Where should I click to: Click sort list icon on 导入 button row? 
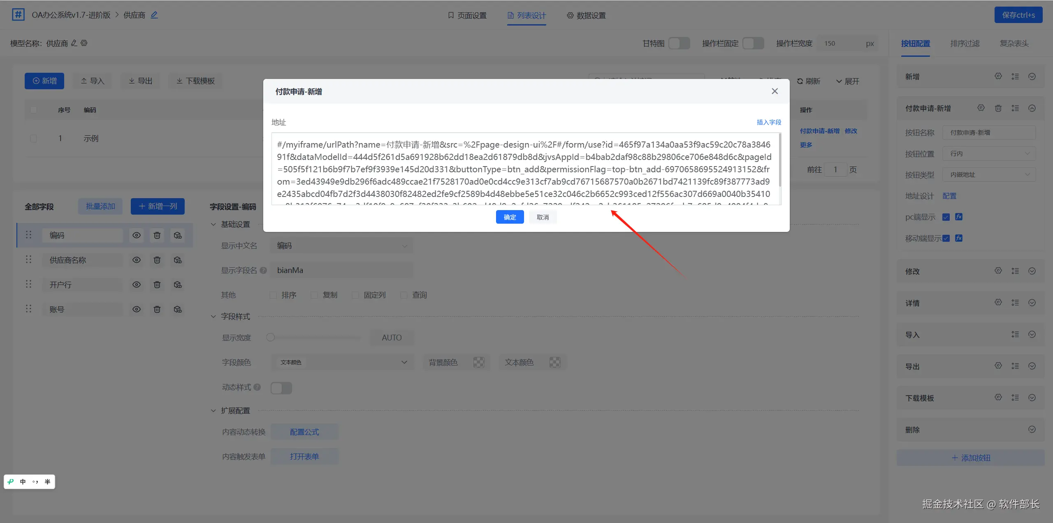point(1015,334)
